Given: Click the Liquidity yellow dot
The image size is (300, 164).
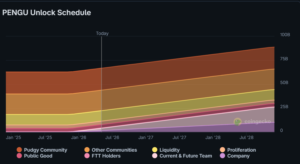Looking at the screenshot, I should (x=155, y=150).
